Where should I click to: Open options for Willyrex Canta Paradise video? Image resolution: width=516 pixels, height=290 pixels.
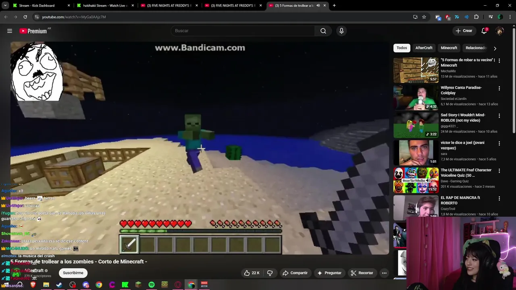point(499,88)
